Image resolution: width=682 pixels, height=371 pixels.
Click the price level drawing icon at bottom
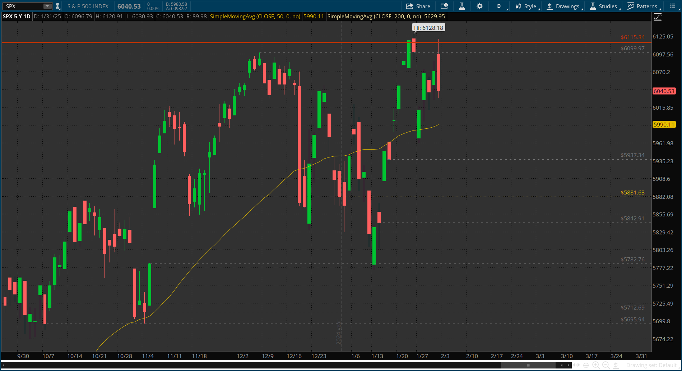tap(616, 365)
